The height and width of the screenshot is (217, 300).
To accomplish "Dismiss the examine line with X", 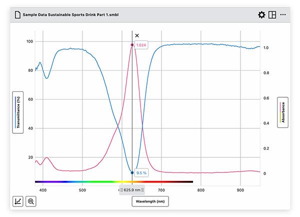I will click(x=137, y=36).
